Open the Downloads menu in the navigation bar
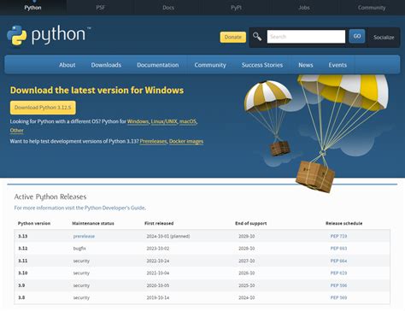 (x=106, y=65)
